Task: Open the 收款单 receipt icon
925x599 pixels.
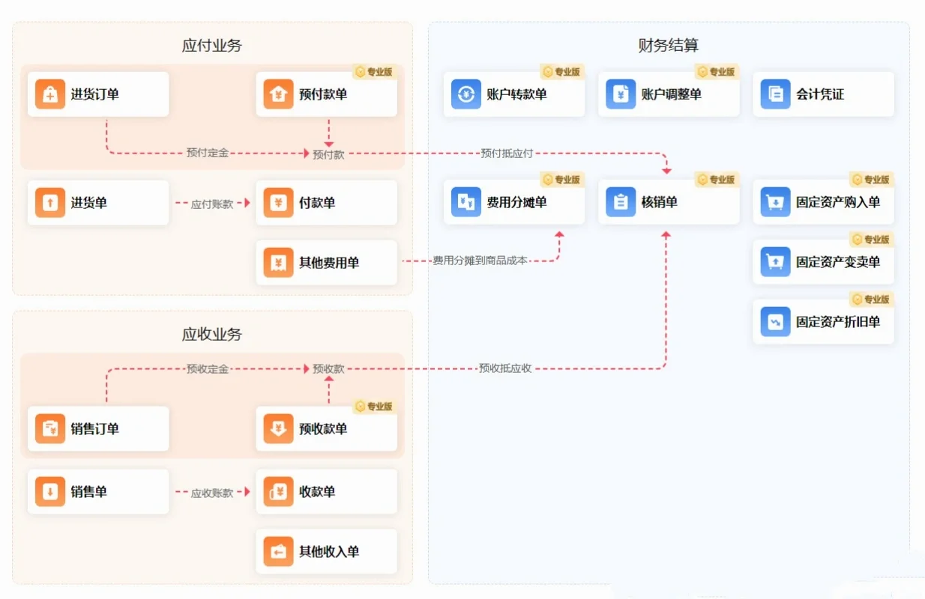Action: tap(278, 491)
